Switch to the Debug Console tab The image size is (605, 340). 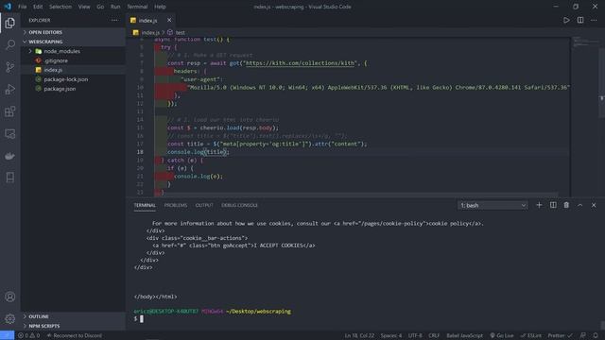(239, 205)
